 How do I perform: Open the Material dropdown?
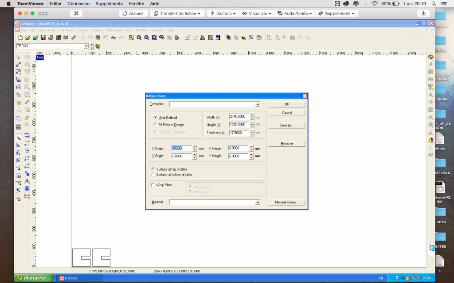tap(258, 203)
